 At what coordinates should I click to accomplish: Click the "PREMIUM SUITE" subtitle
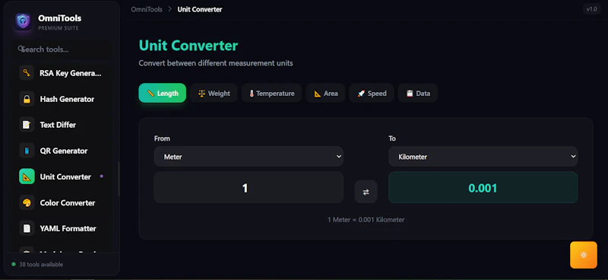[59, 28]
